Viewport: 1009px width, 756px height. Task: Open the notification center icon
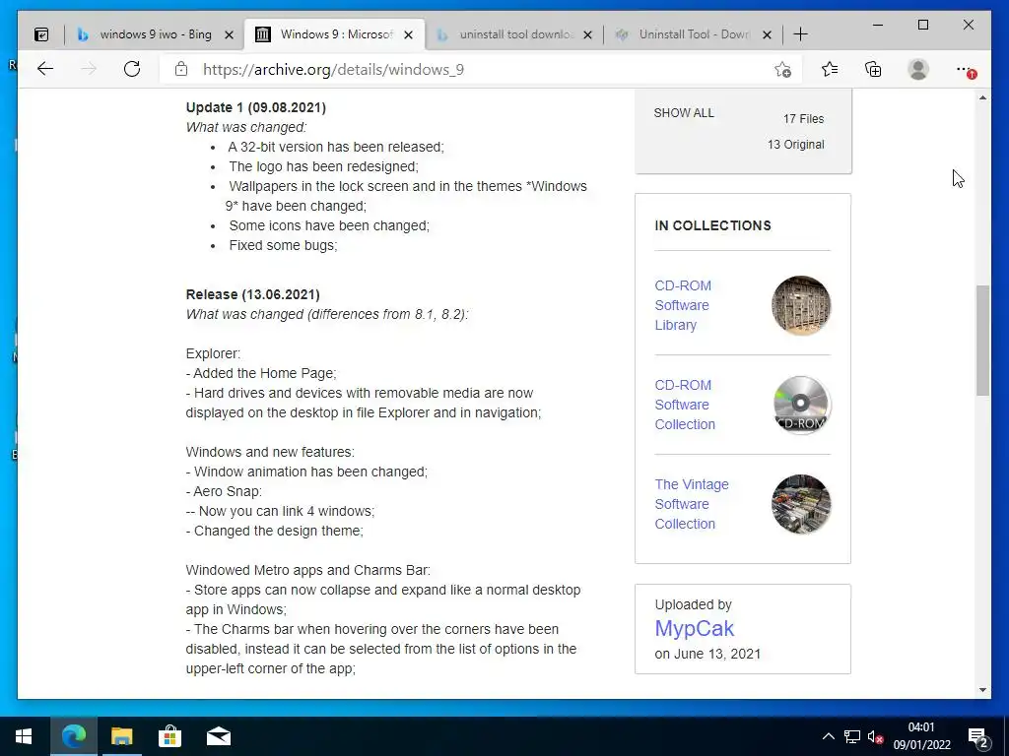(978, 737)
